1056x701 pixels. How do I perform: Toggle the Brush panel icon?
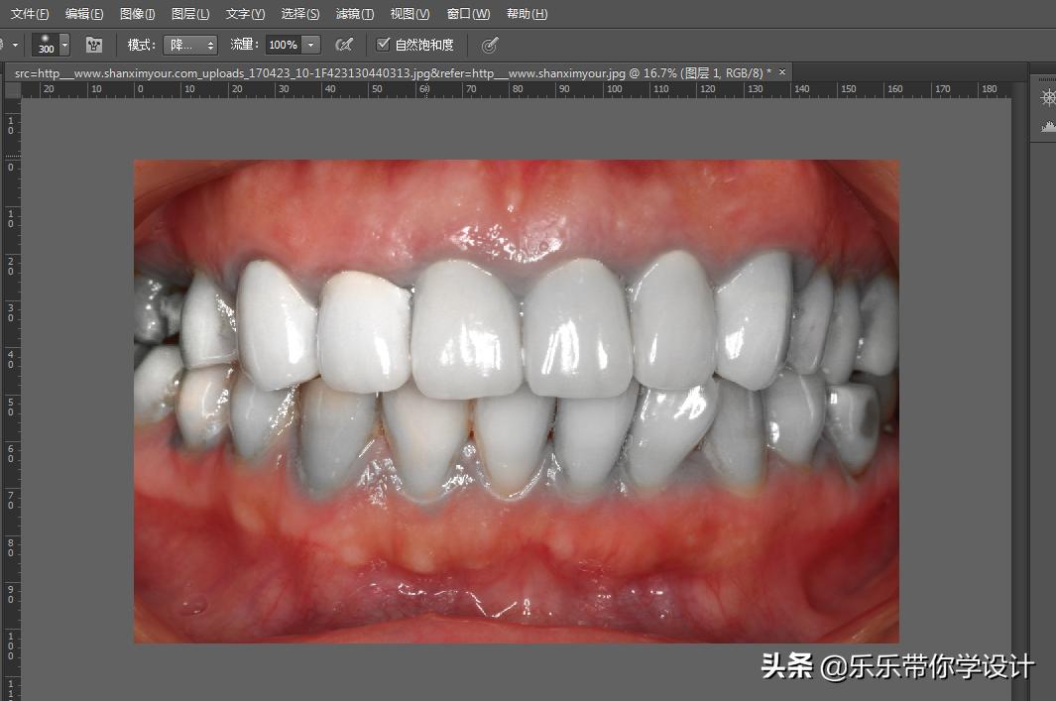point(93,44)
